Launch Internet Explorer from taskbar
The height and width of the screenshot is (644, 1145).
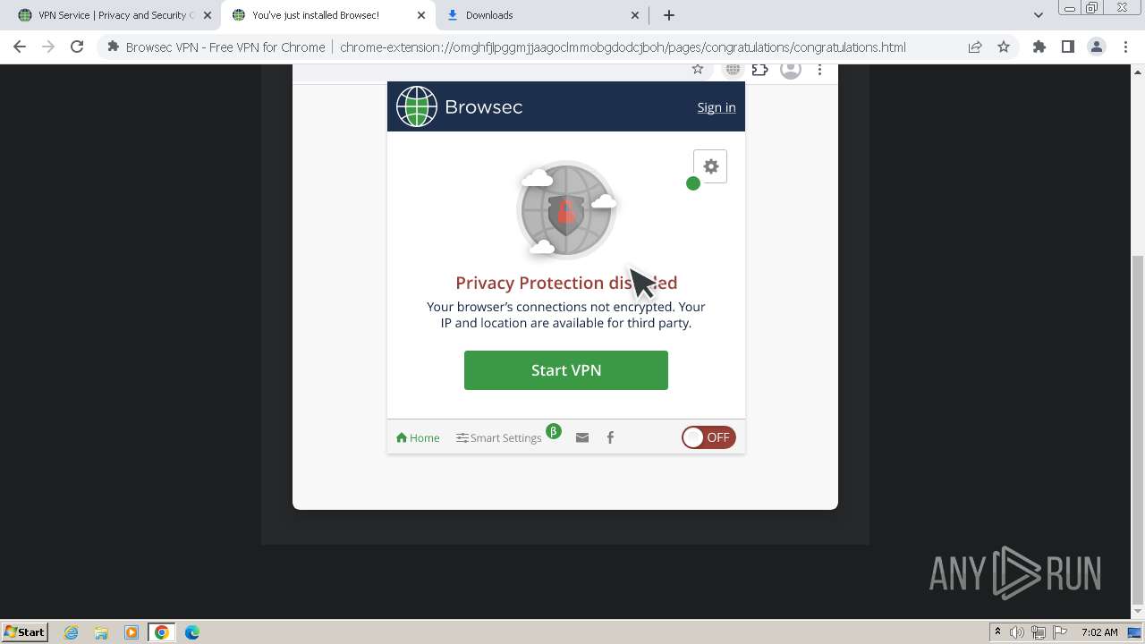[x=72, y=632]
